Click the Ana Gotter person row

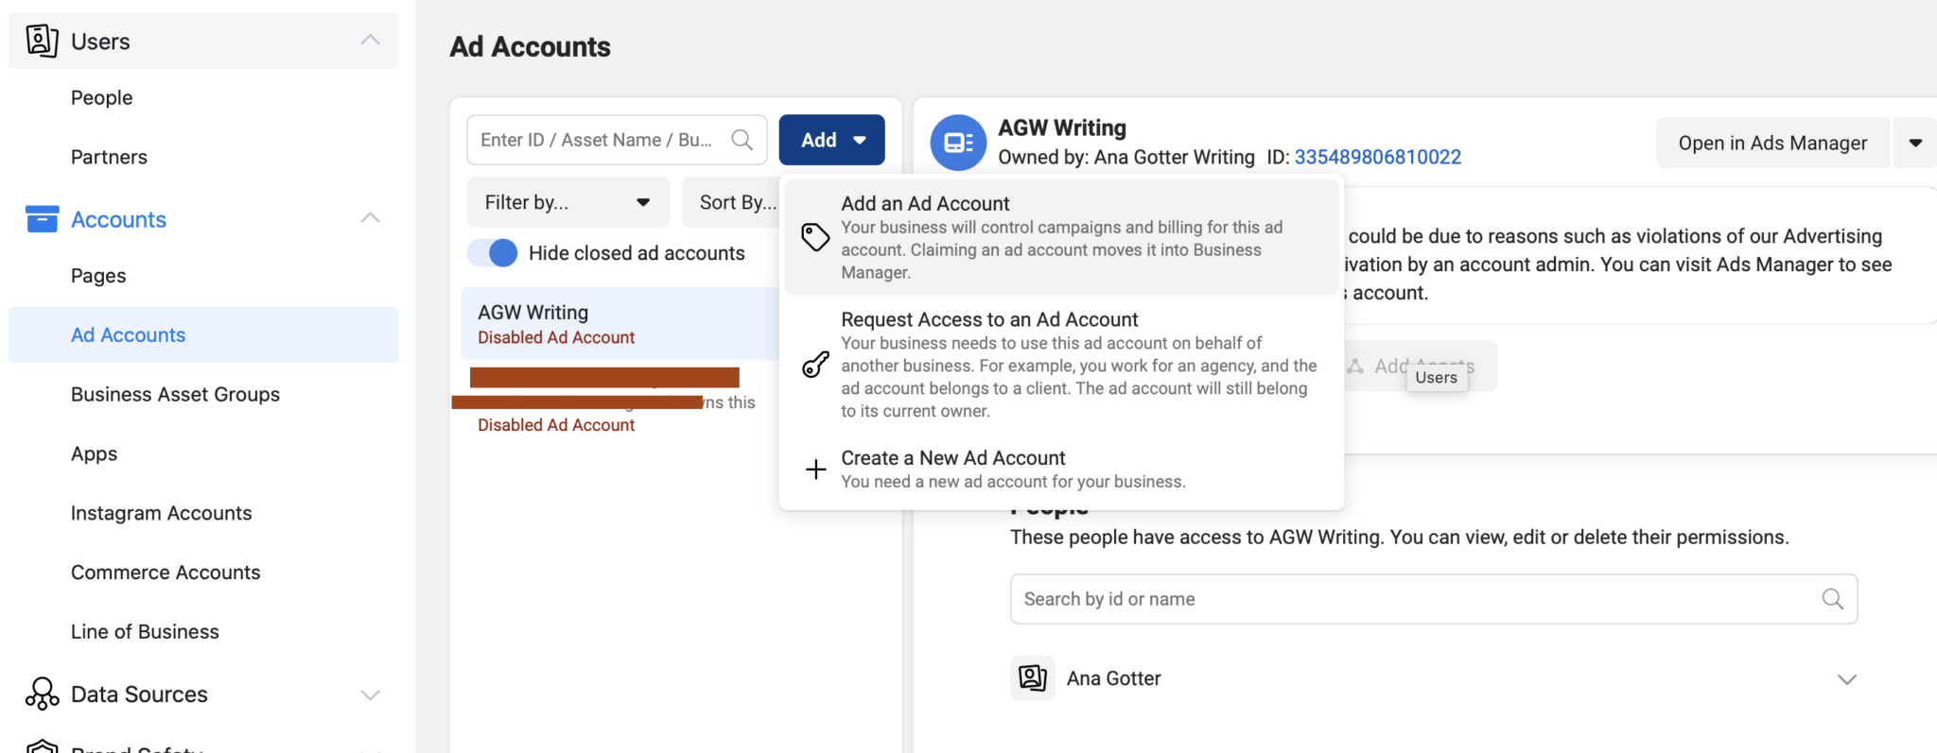(1434, 678)
